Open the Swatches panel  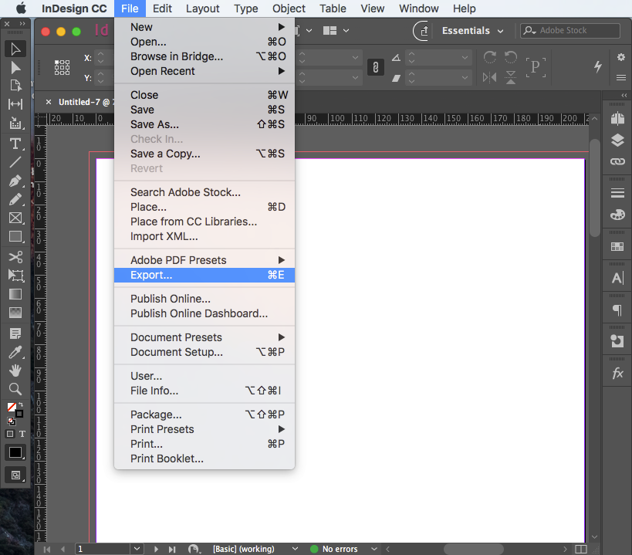(x=617, y=245)
